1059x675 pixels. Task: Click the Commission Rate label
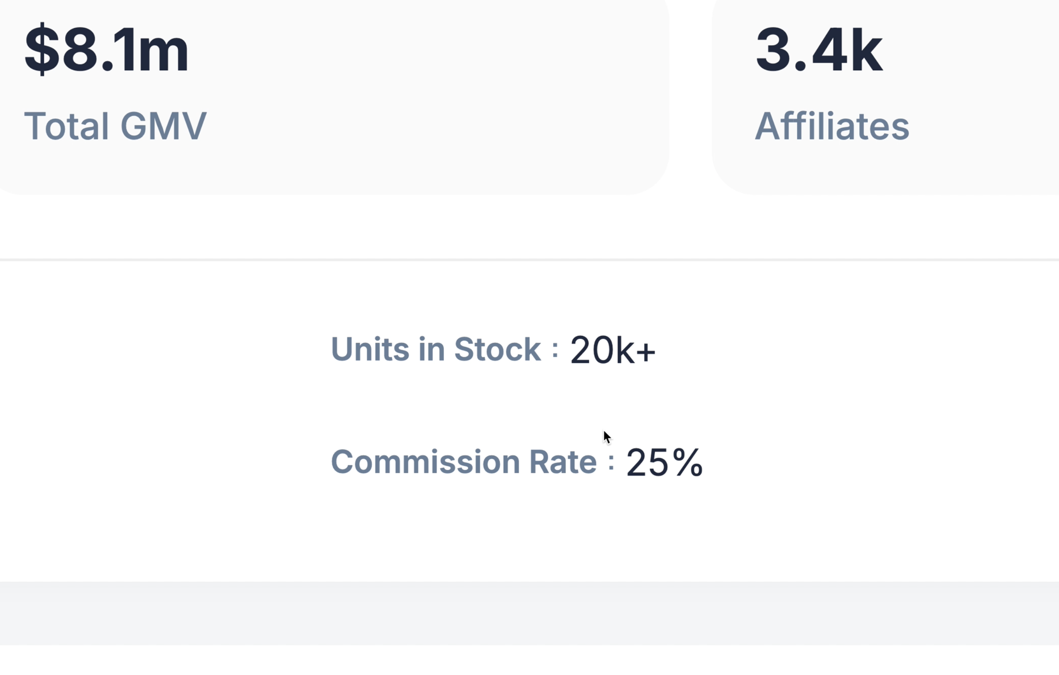[x=463, y=462]
